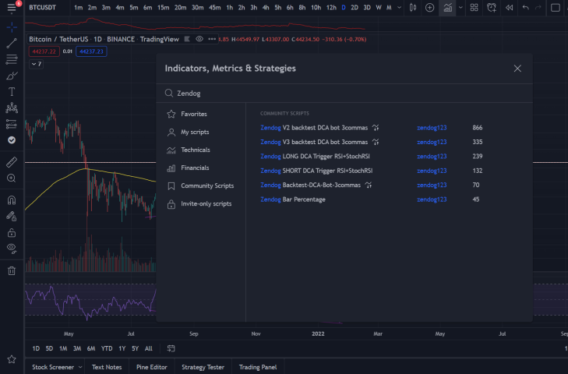The image size is (568, 374).
Task: Redo the chart action
Action: (x=538, y=8)
